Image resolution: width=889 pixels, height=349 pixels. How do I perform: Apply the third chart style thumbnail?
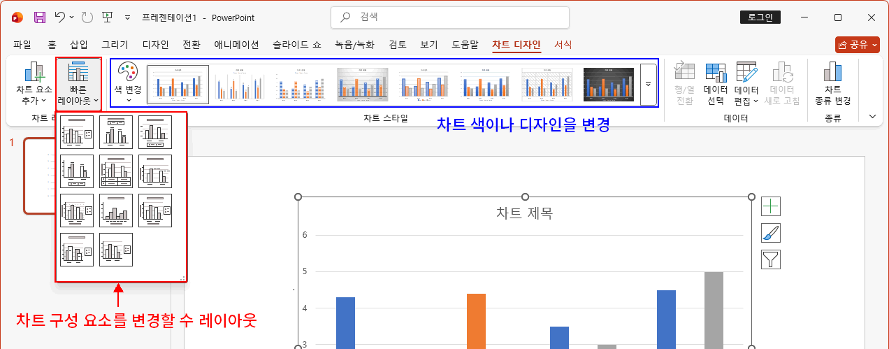pyautogui.click(x=301, y=85)
